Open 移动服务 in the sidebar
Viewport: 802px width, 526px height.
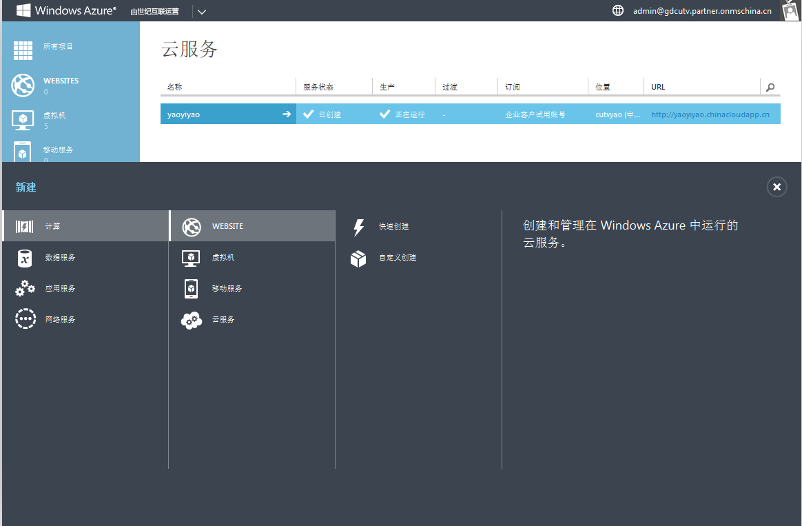click(x=59, y=150)
